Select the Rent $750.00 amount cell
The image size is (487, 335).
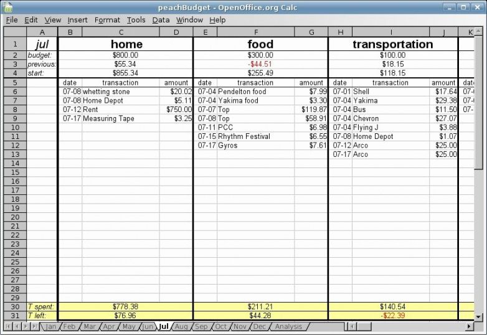click(176, 110)
